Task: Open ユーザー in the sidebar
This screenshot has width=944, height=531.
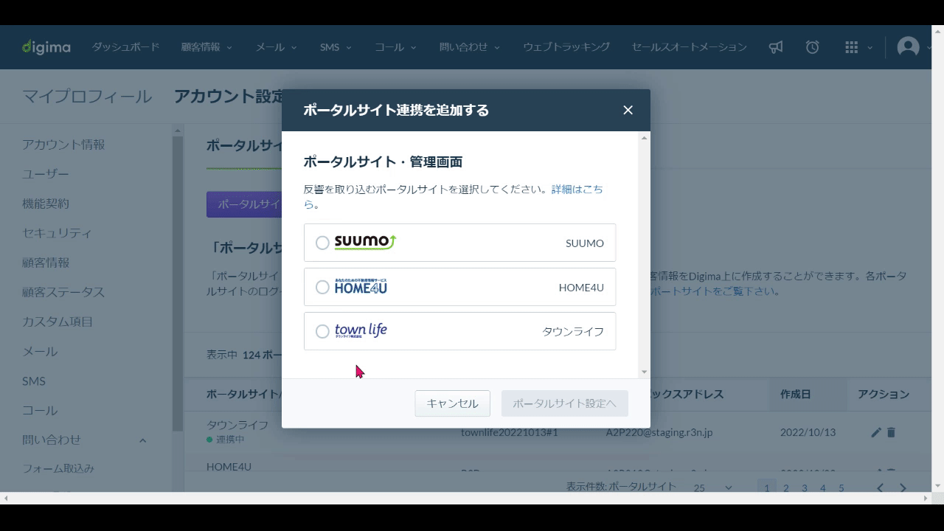Action: [46, 174]
